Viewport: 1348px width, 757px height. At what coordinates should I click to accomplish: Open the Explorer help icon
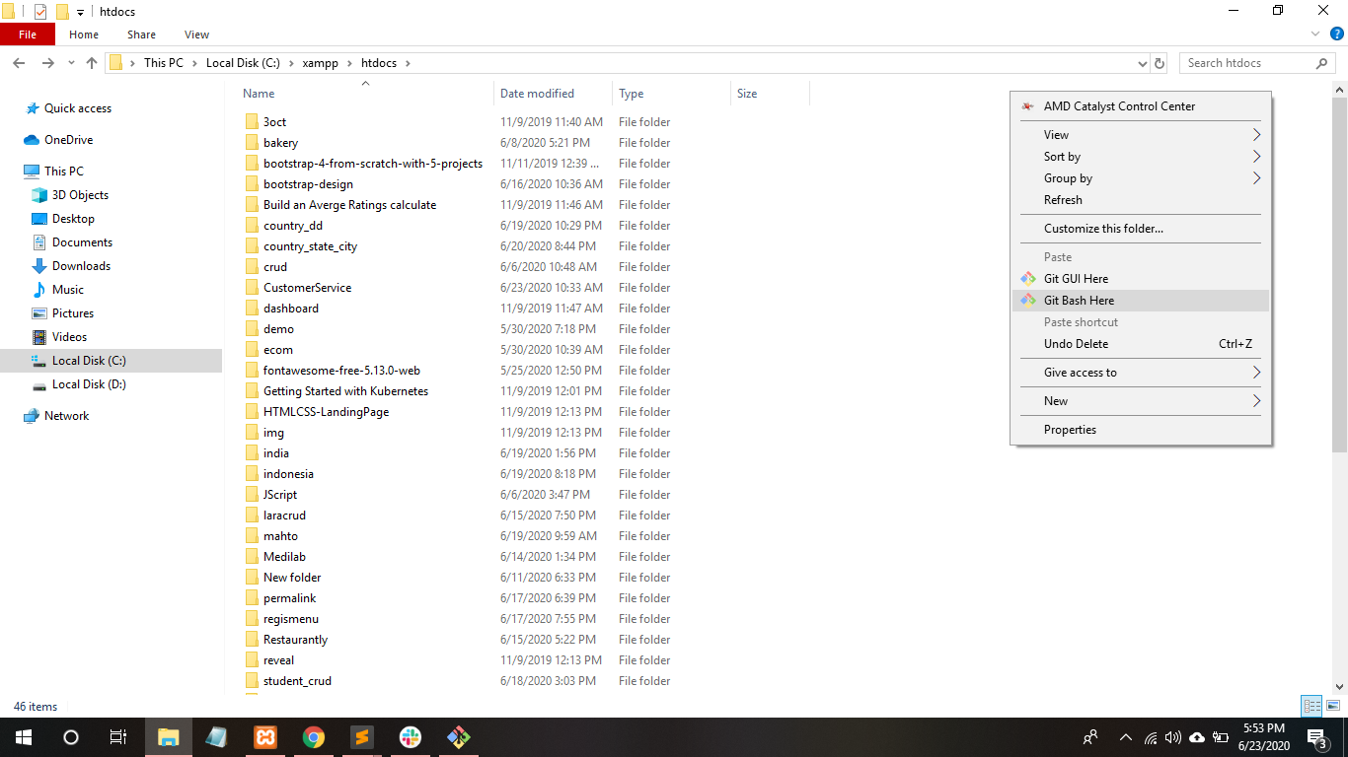tap(1337, 34)
